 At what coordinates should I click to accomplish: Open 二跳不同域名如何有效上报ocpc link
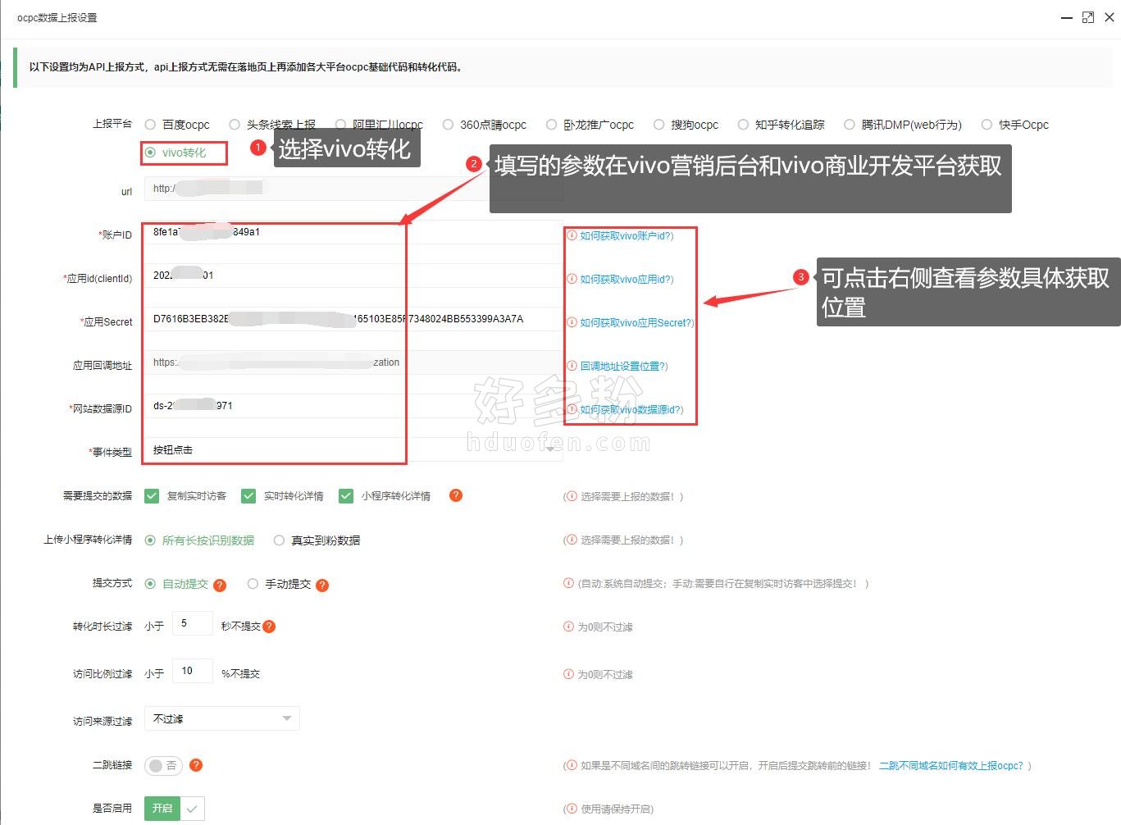(951, 766)
